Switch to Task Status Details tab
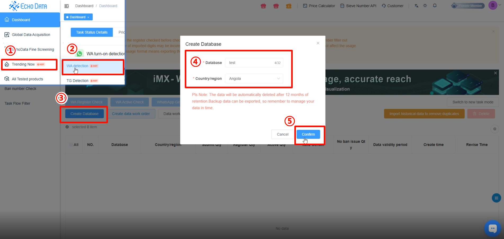Image resolution: width=504 pixels, height=239 pixels. point(92,32)
